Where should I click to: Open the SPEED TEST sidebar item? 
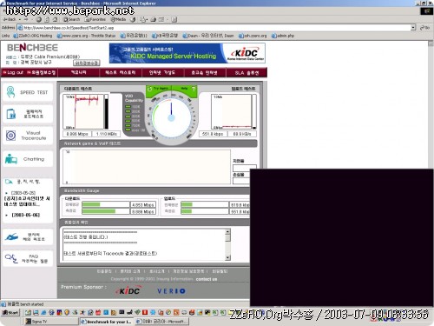coord(28,92)
